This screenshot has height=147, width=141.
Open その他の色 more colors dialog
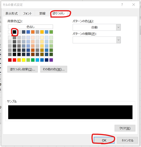(x=54, y=69)
